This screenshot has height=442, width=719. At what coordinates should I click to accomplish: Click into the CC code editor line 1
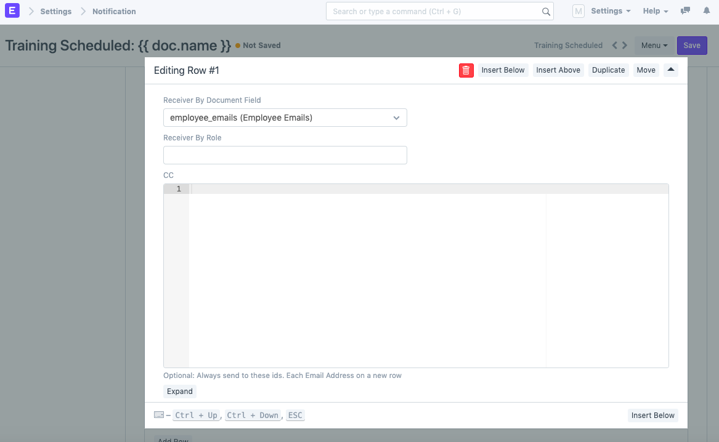pyautogui.click(x=428, y=189)
